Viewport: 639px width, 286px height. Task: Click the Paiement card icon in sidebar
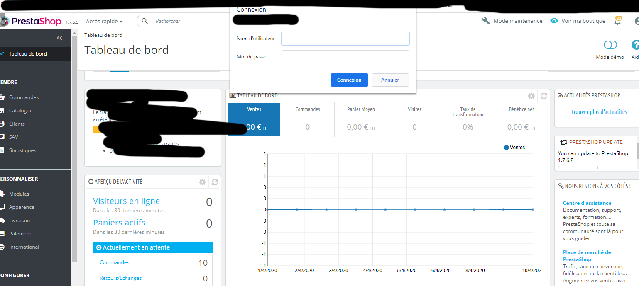[2, 234]
